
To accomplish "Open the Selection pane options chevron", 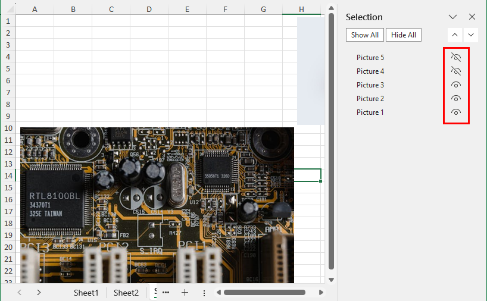I will 452,17.
